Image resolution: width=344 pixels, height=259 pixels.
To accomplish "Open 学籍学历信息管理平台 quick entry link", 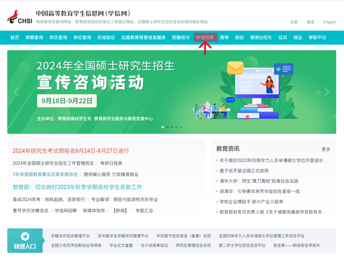I will tap(70, 236).
